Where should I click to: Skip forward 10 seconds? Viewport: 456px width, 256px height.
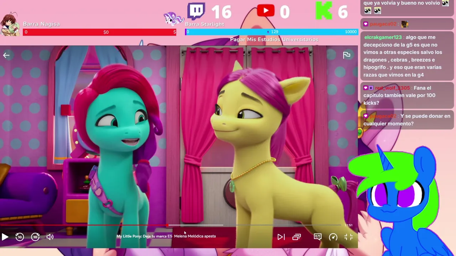point(35,237)
